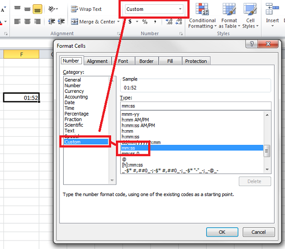The width and height of the screenshot is (285, 249).
Task: Choose mmm-yy format type
Action: click(192, 114)
